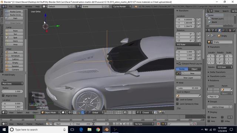Open the Object Mode dropdown

coord(51,112)
